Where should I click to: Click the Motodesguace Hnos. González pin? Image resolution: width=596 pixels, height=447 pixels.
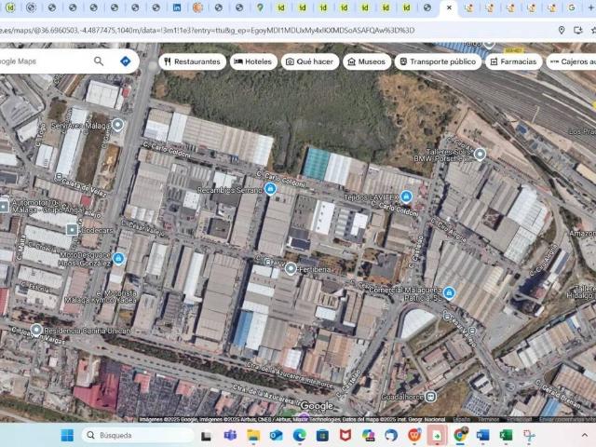point(118,258)
